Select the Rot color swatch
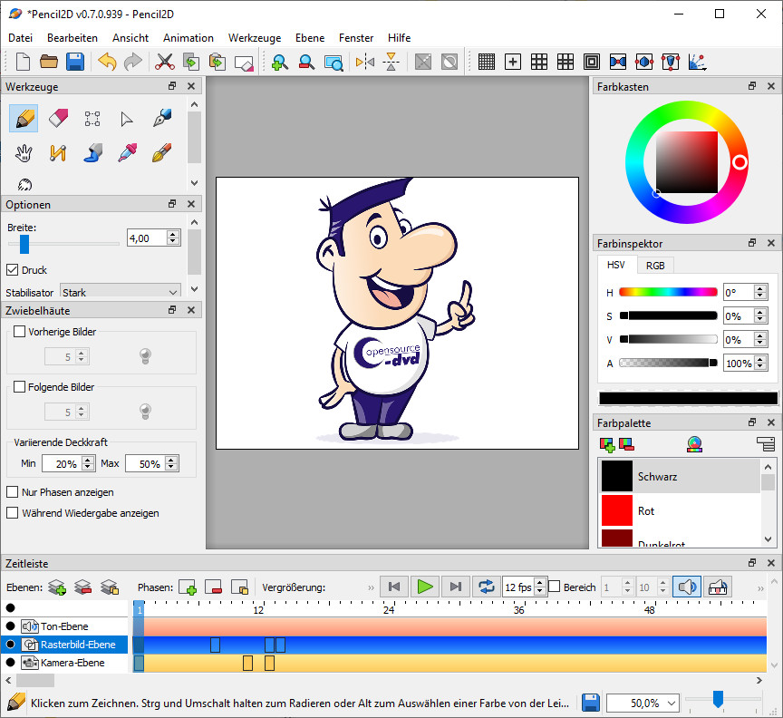 [617, 510]
